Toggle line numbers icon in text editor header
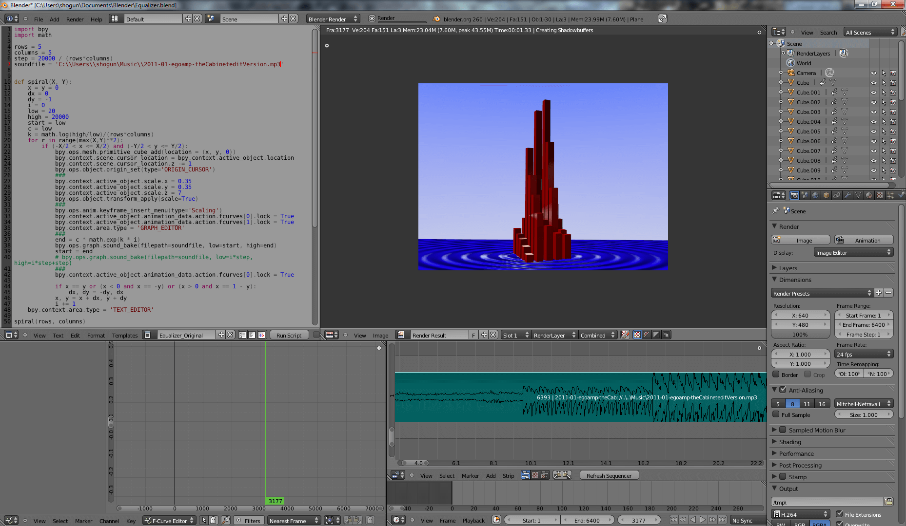Screen dimensions: 906x526 243,335
